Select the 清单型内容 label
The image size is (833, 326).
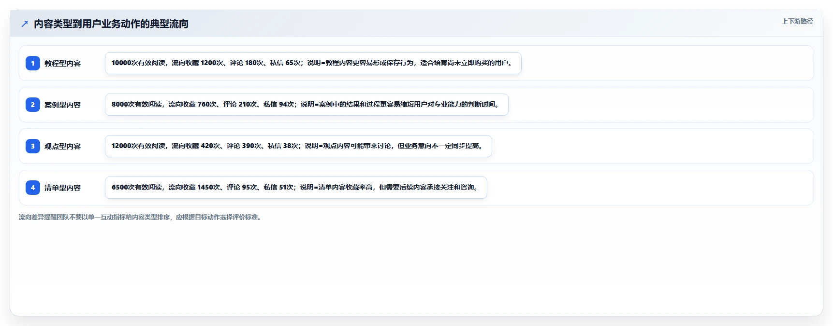click(x=62, y=188)
